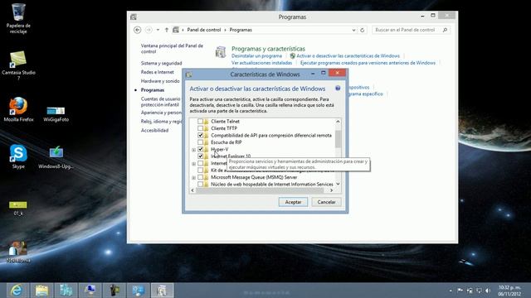Open the network tray icon
The image size is (531, 298).
(x=479, y=291)
